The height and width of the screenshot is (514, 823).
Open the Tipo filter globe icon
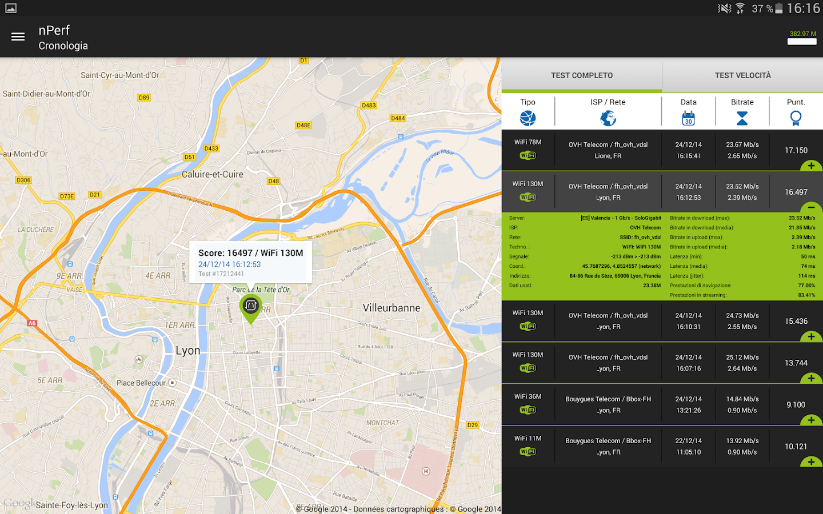coord(527,118)
